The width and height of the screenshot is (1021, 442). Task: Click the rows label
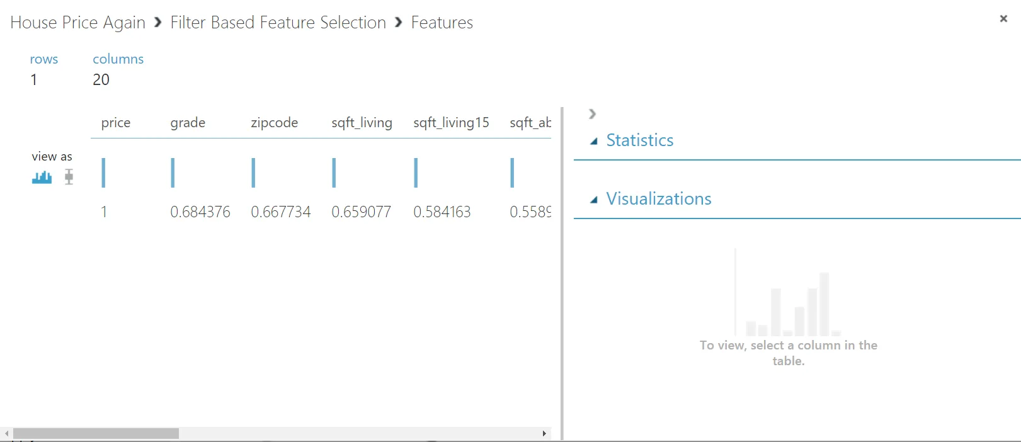click(44, 59)
